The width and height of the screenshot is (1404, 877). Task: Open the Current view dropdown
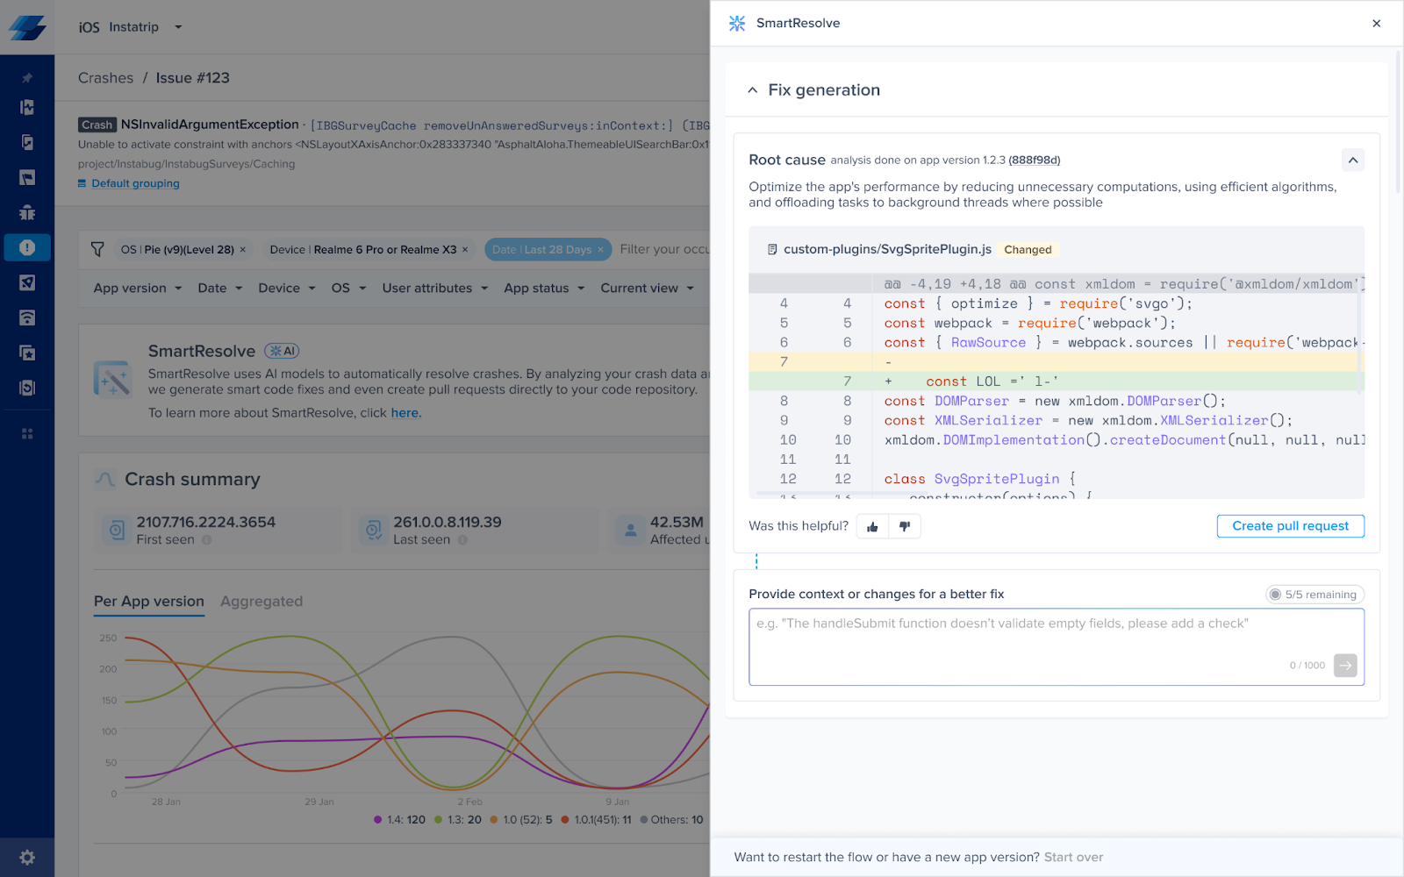(x=648, y=288)
